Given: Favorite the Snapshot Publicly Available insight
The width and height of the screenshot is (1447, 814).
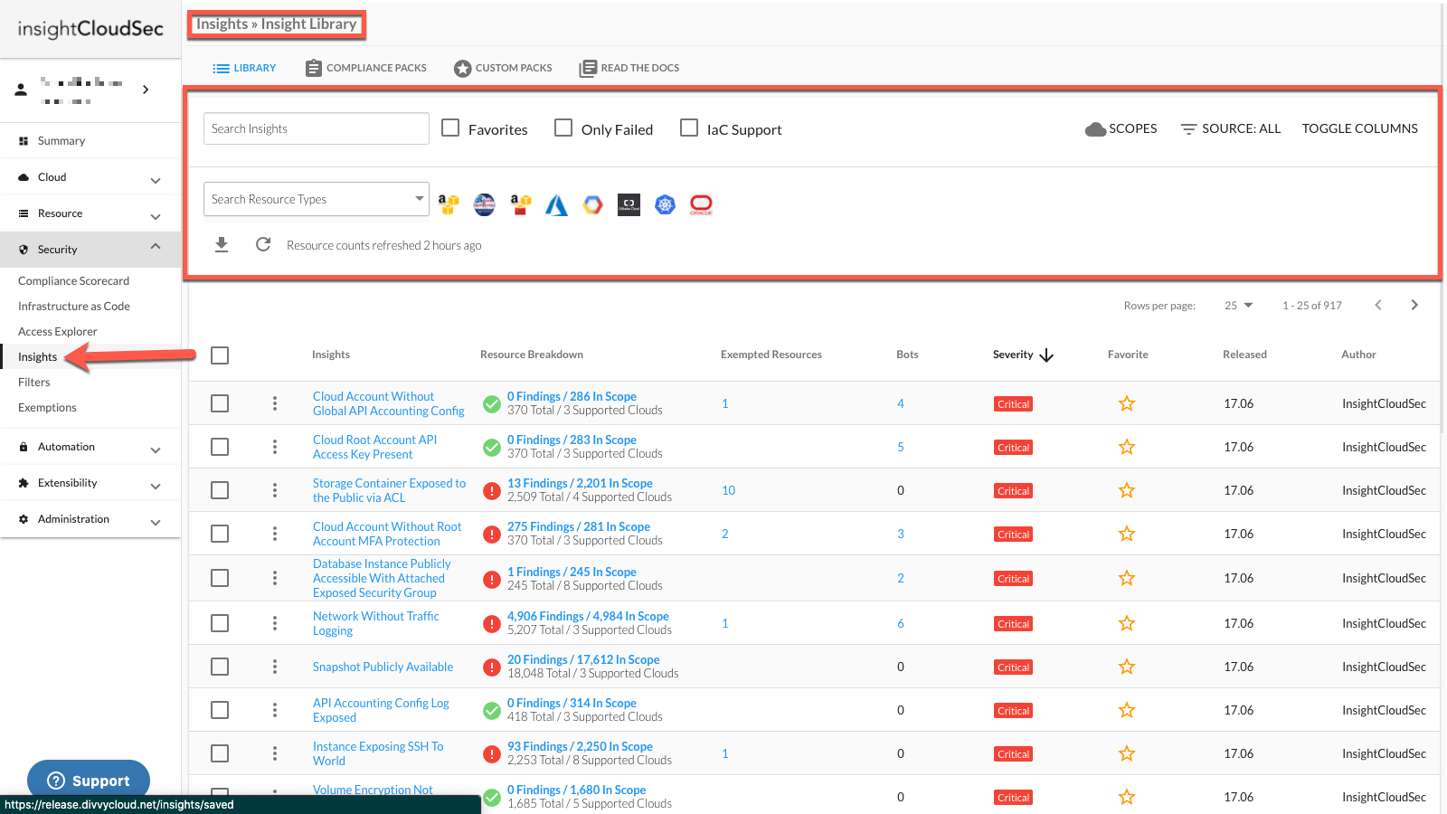Looking at the screenshot, I should 1127,667.
